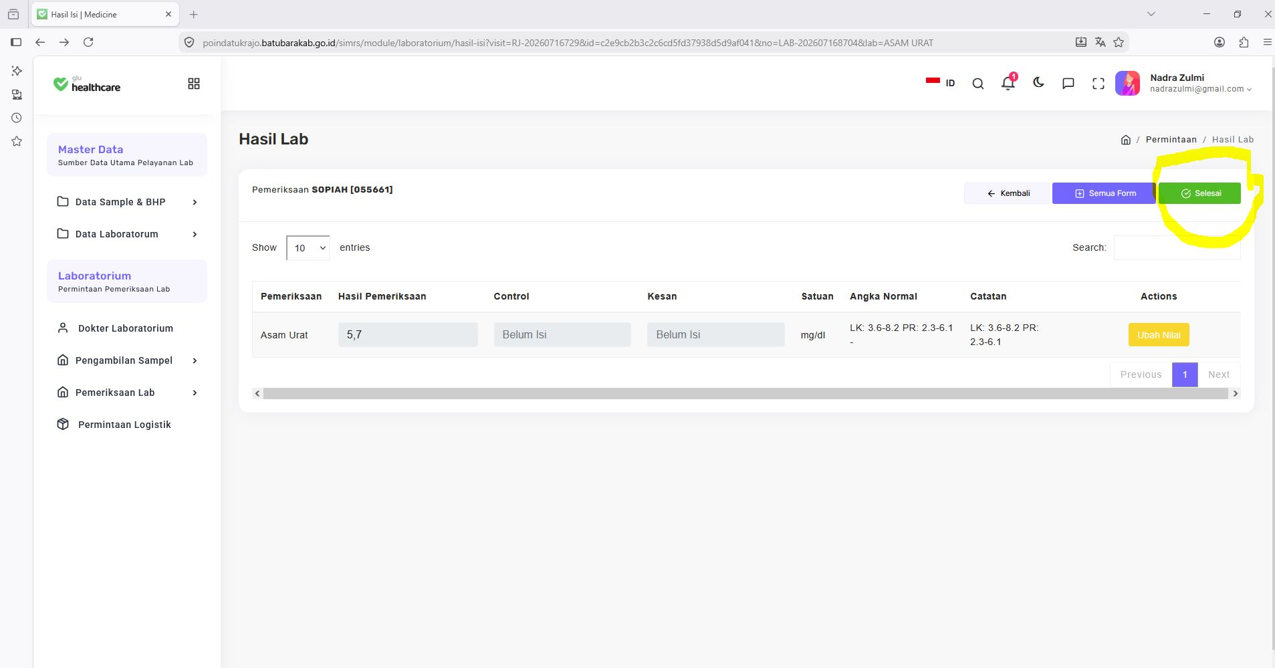Enter fullscreen via expand icon
Screen dimensions: 1275x668
click(1098, 84)
